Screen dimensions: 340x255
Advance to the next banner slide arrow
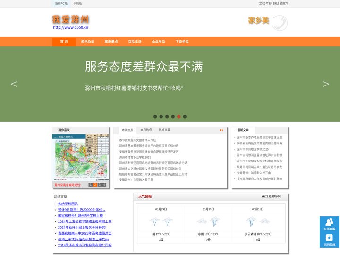click(x=326, y=84)
